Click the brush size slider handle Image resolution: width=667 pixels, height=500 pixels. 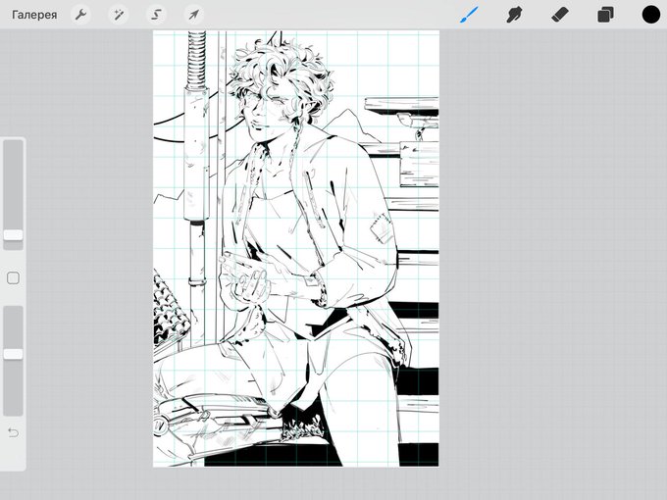[x=13, y=235]
